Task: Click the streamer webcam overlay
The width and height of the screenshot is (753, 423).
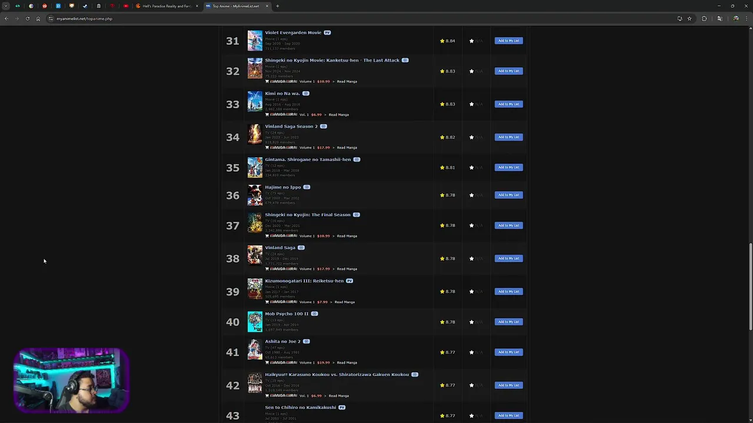Action: point(71,380)
